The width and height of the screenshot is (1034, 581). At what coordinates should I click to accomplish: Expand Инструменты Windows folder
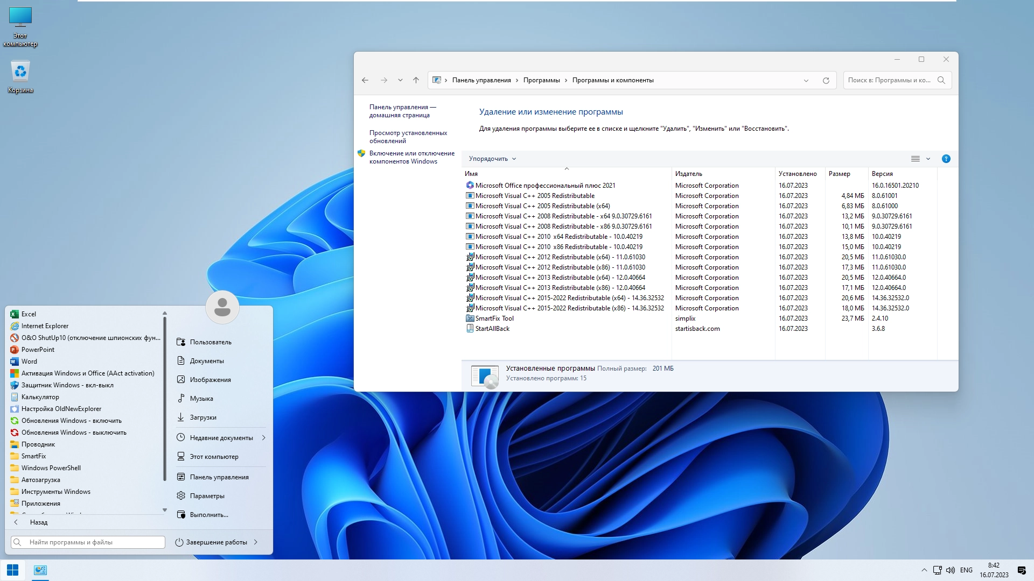point(51,492)
